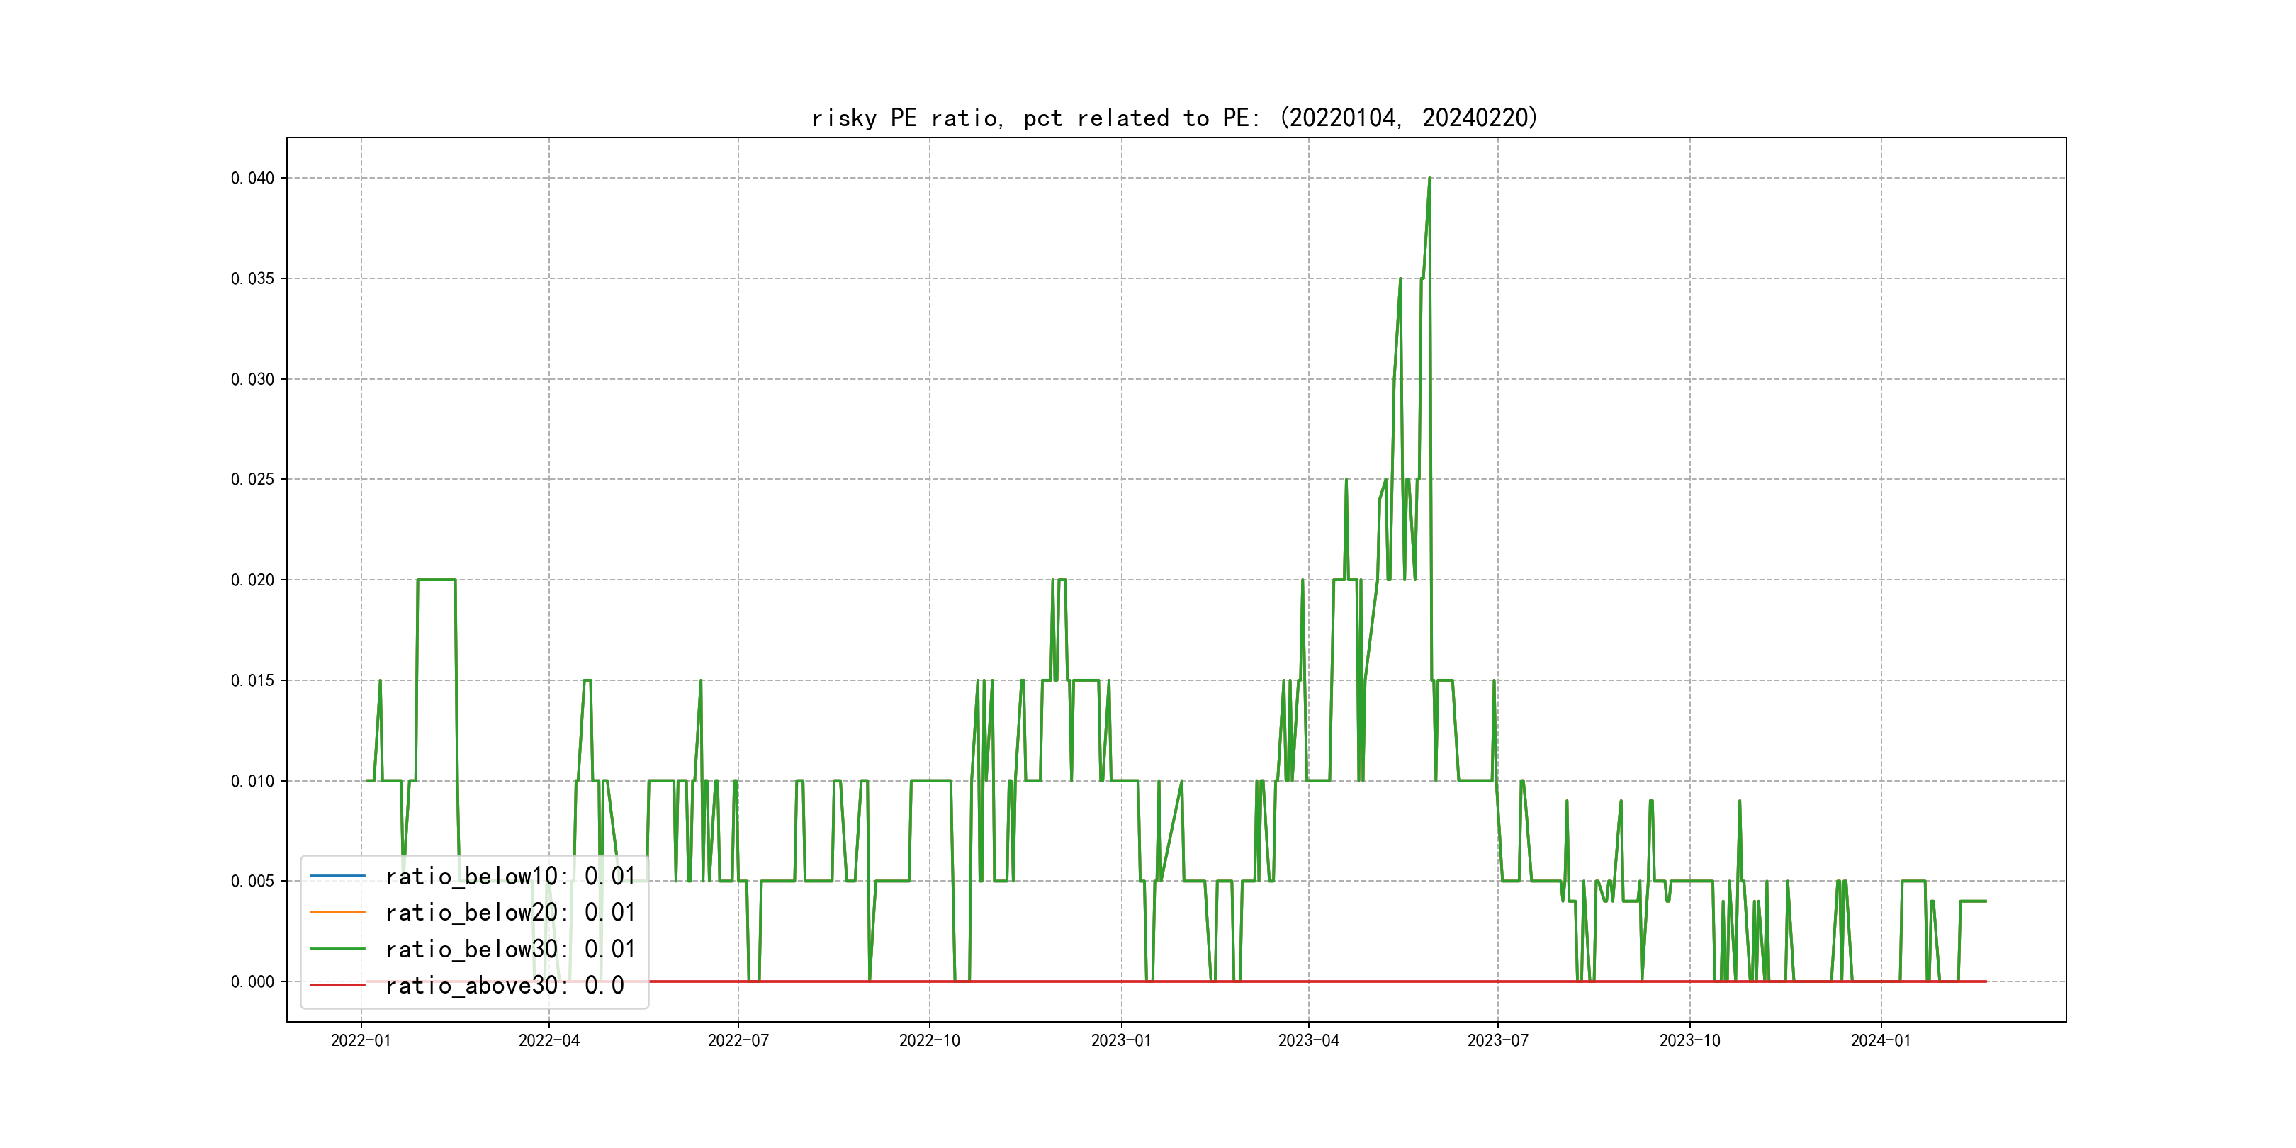
Task: Click the 0.040 y-axis tick label
Action: coord(252,179)
